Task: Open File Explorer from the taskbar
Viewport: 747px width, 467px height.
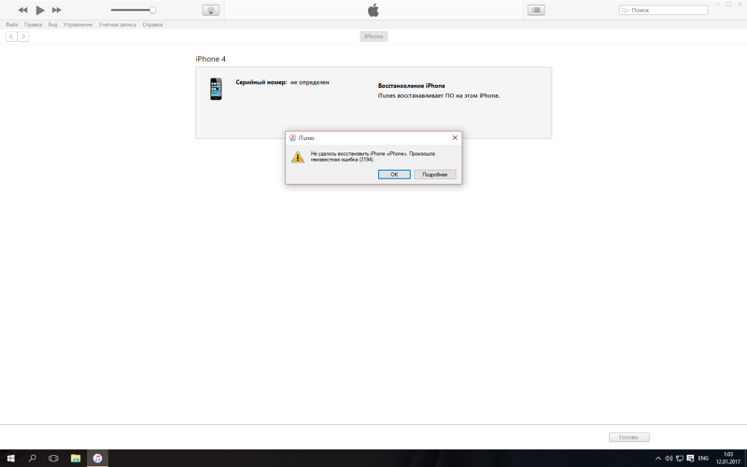Action: 76,459
